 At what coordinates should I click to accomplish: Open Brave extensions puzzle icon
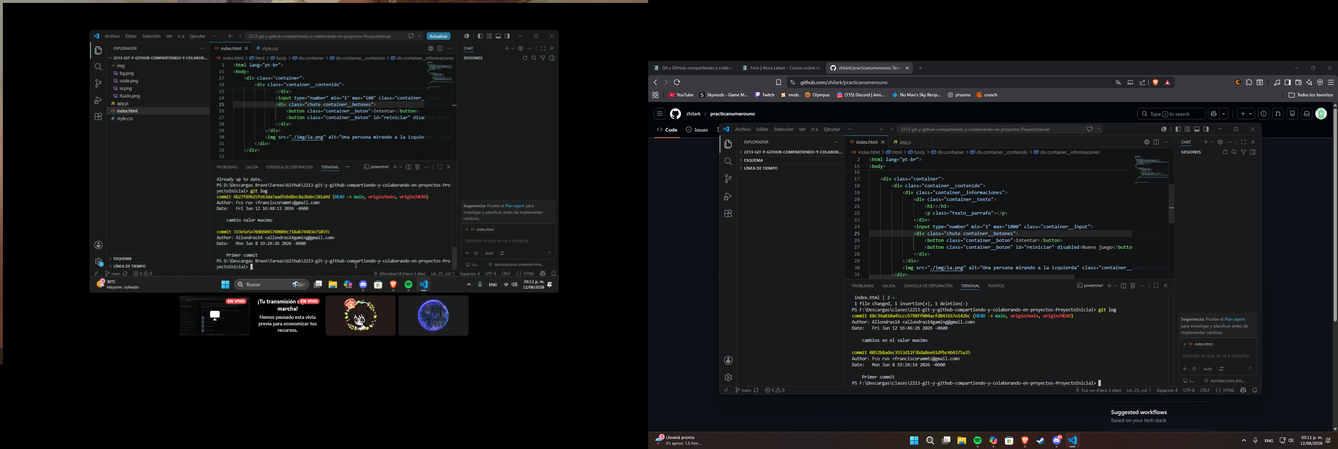(x=1249, y=83)
